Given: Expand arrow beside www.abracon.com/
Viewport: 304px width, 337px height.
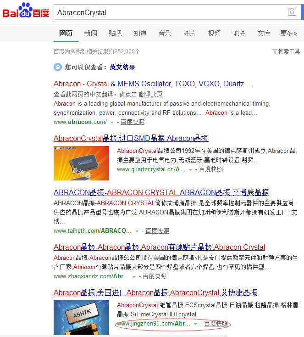Looking at the screenshot, I should pyautogui.click(x=112, y=122).
